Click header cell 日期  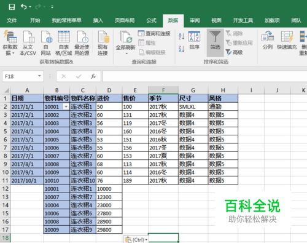pyautogui.click(x=27, y=98)
